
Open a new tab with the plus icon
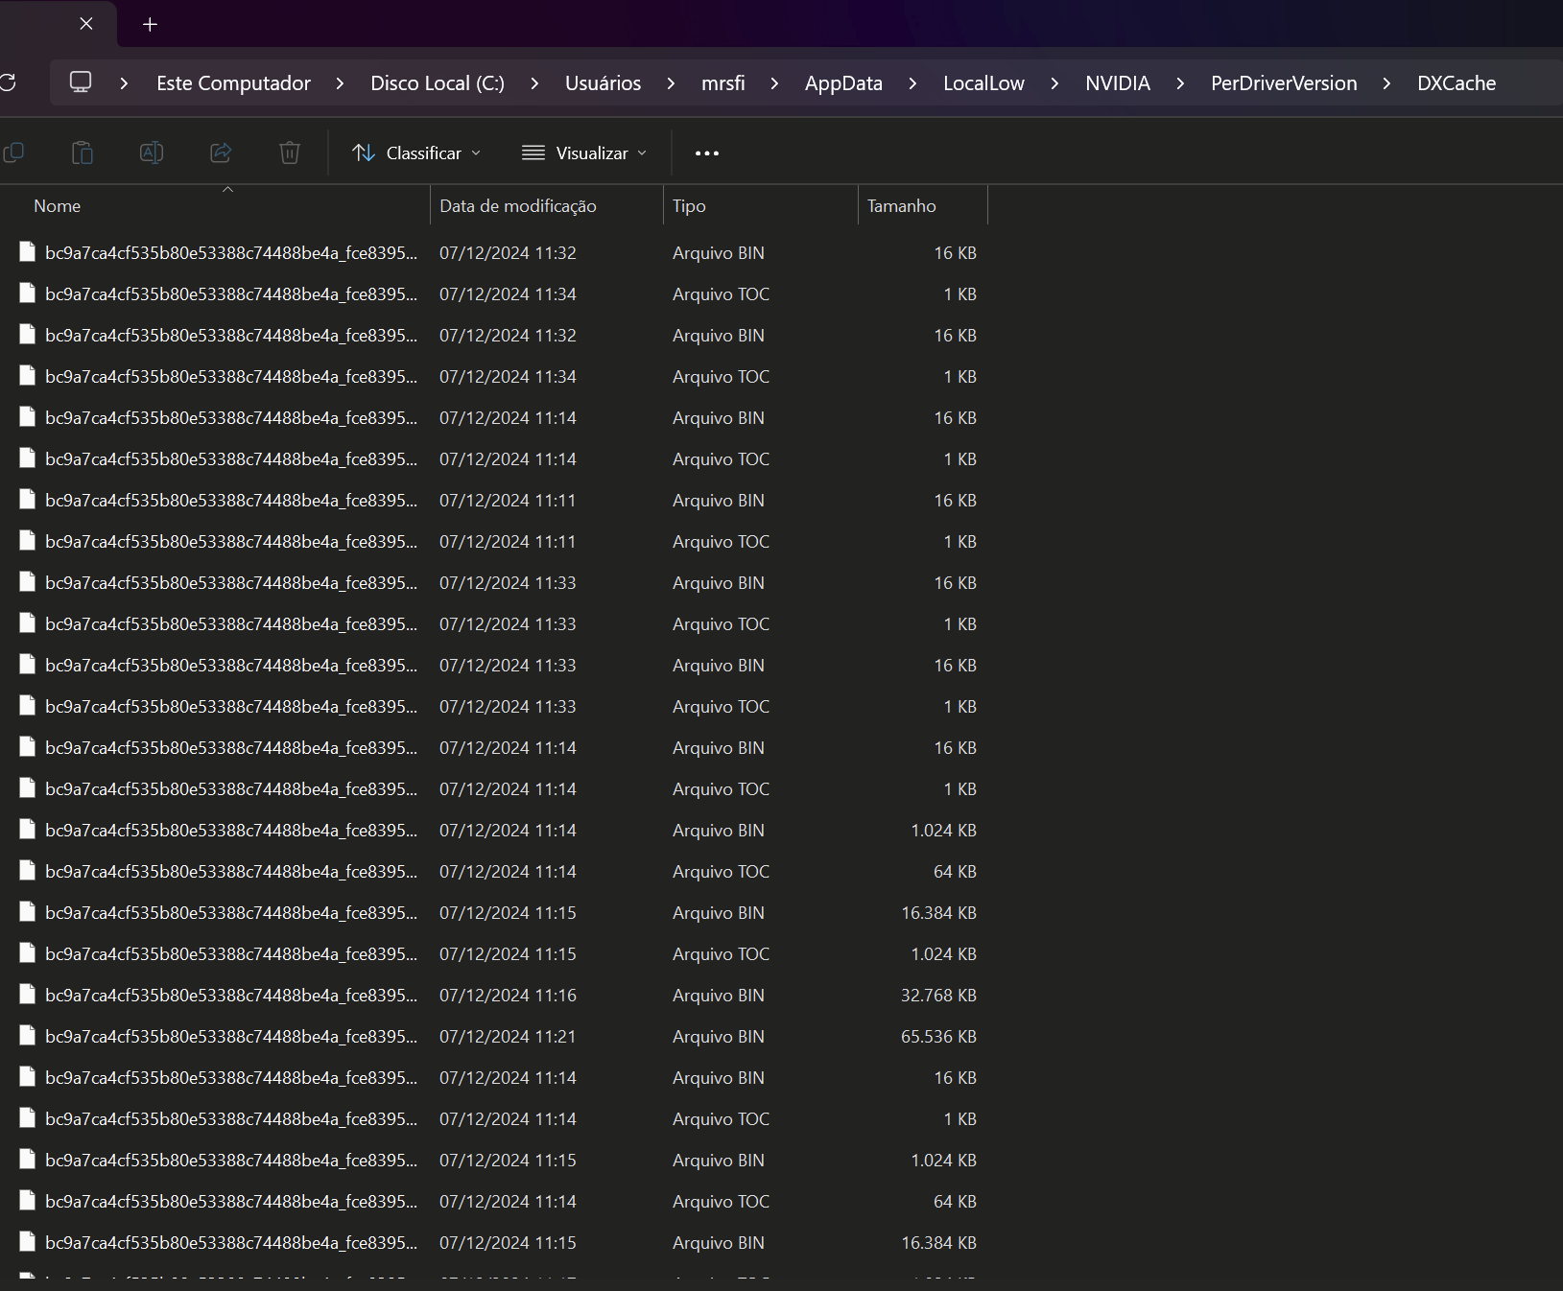(x=150, y=24)
